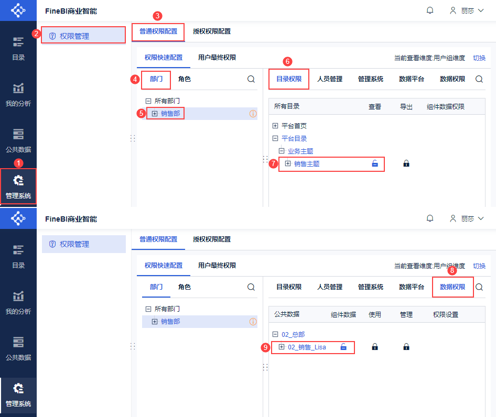
Task: Select 平台首页 directory name
Action: [x=294, y=126]
